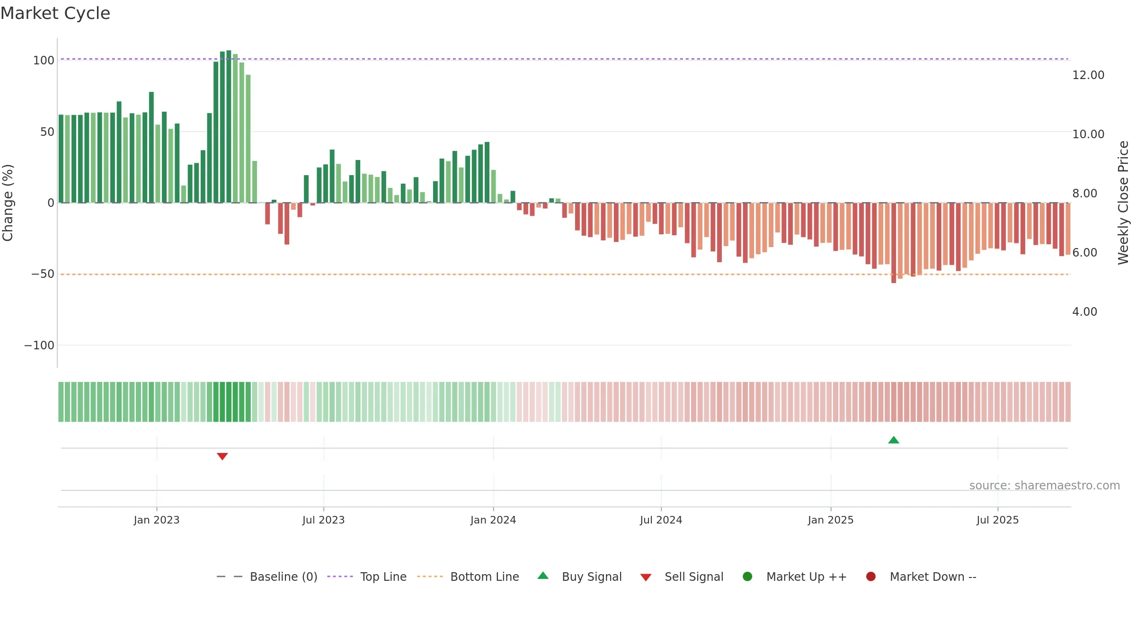Click the green Buy Signal triangle marker on the timeline
This screenshot has width=1136, height=639.
click(894, 440)
